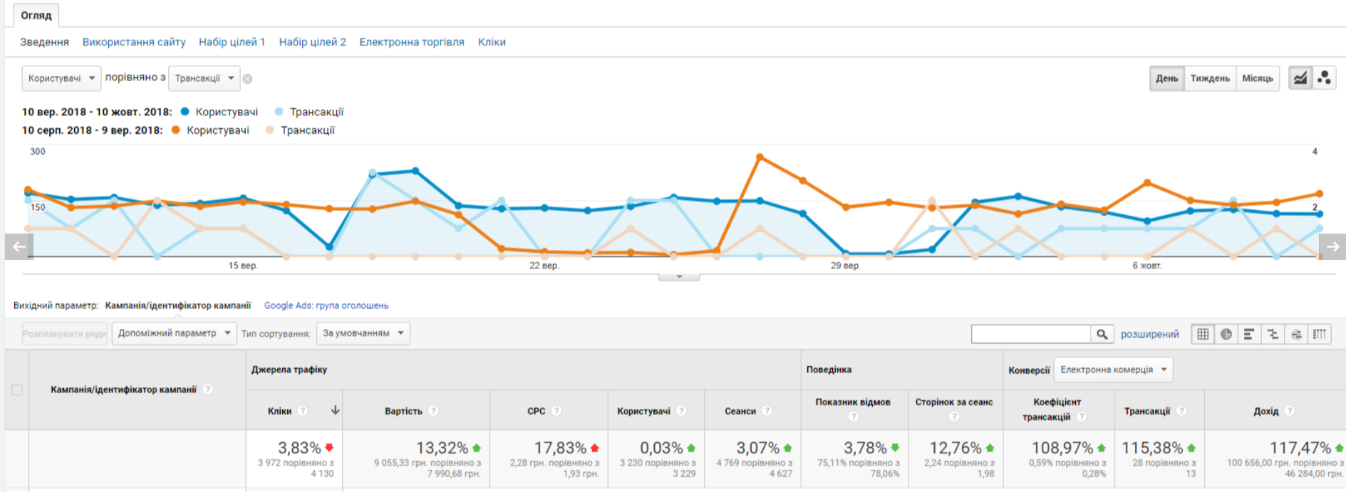This screenshot has height=492, width=1346.
Task: Set chart granularity to Місяць
Action: coord(1258,78)
